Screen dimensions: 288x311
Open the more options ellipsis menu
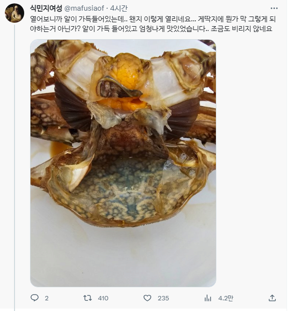click(274, 8)
